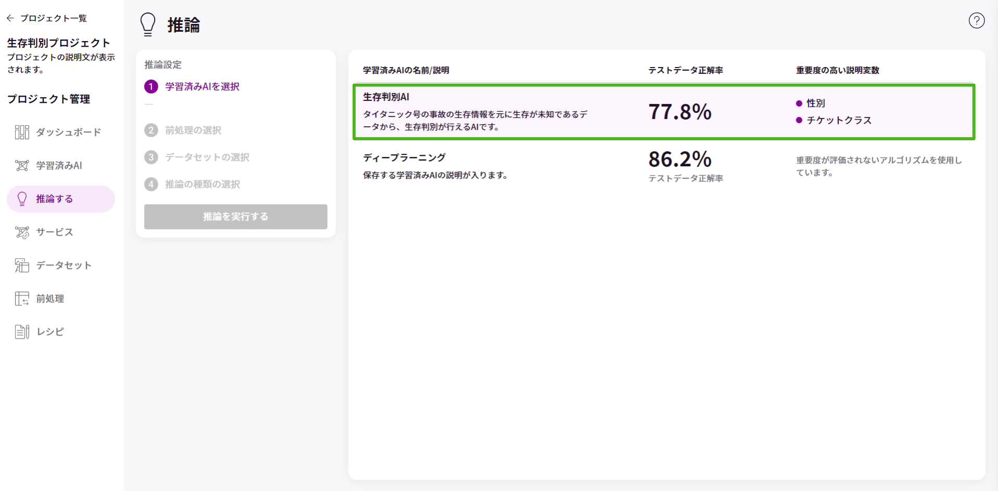This screenshot has width=998, height=491.
Task: Click the 学習済みAI sidebar icon
Action: tap(22, 166)
